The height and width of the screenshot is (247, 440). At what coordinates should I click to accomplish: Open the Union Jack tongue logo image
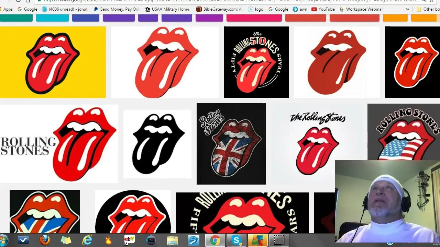pyautogui.click(x=231, y=144)
